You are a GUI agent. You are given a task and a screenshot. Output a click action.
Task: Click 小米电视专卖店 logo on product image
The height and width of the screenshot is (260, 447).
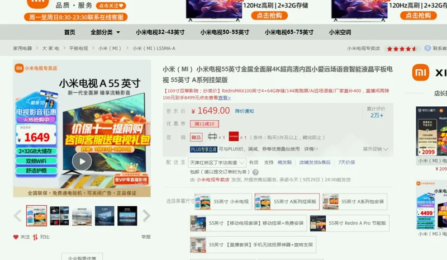[36, 68]
